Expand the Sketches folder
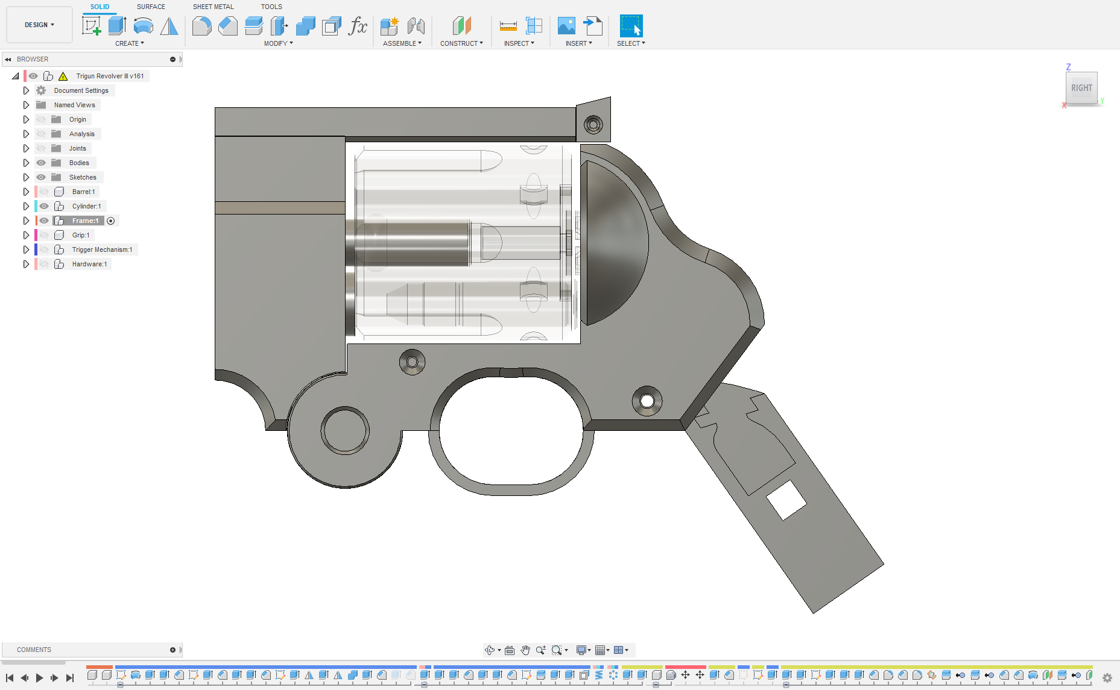The height and width of the screenshot is (690, 1120). coord(26,177)
